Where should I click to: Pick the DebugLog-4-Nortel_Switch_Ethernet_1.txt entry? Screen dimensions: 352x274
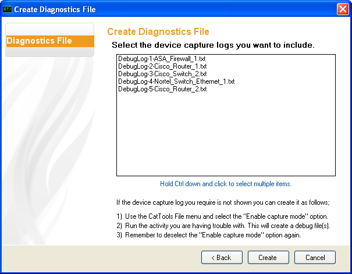176,81
